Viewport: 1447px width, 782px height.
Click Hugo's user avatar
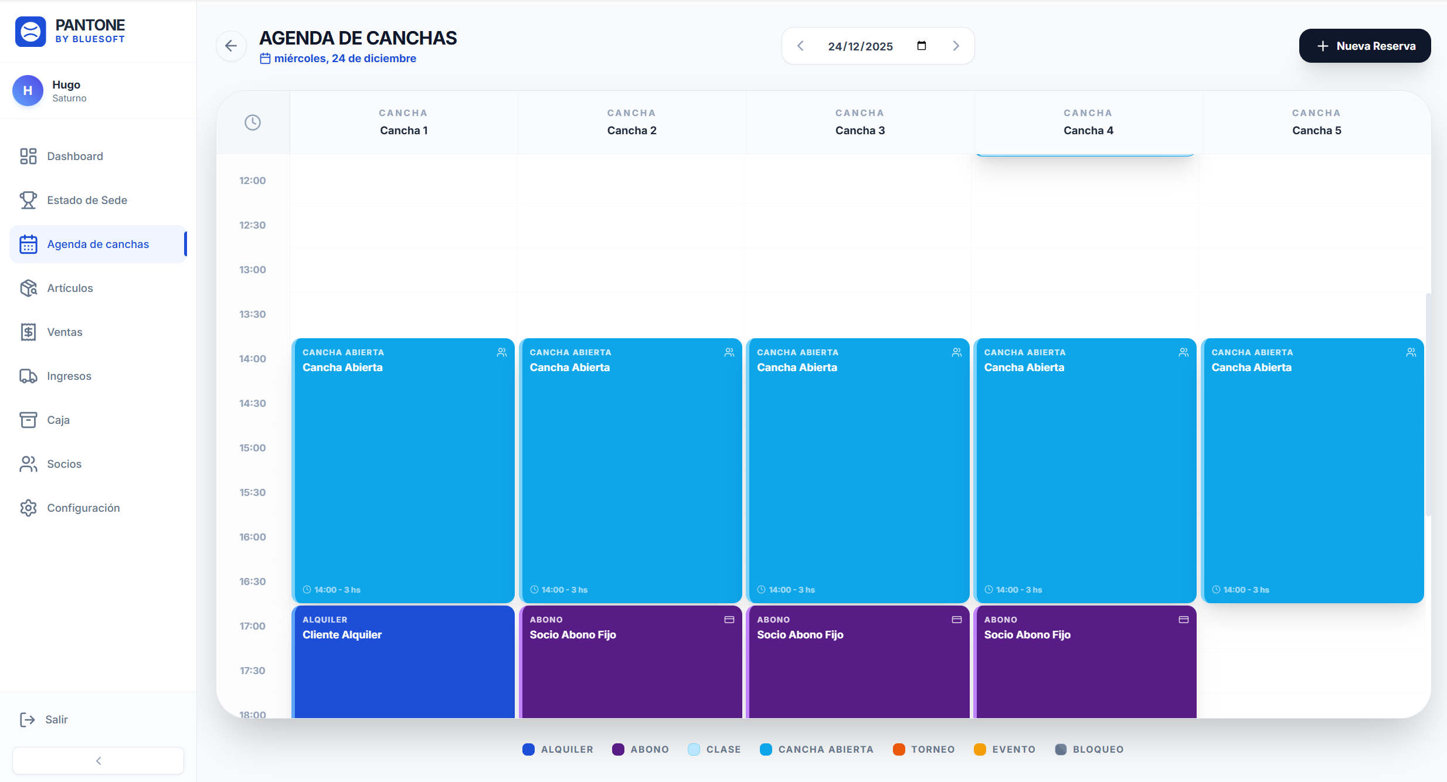28,91
